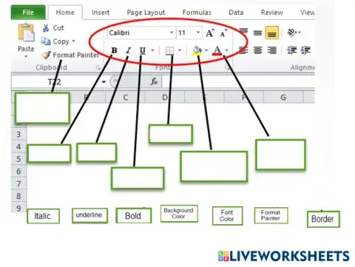The width and height of the screenshot is (355, 267).
Task: Select column G header
Action: 283,98
